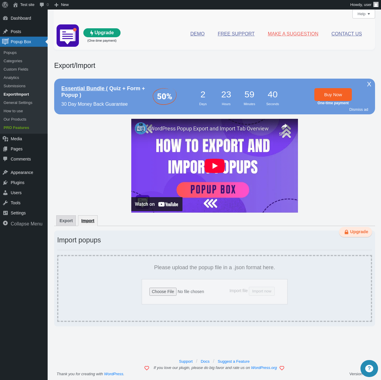Open the blue question-mark help bubble

369,368
